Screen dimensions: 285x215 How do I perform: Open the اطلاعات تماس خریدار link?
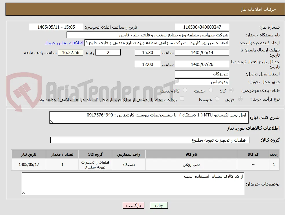click(x=64, y=43)
